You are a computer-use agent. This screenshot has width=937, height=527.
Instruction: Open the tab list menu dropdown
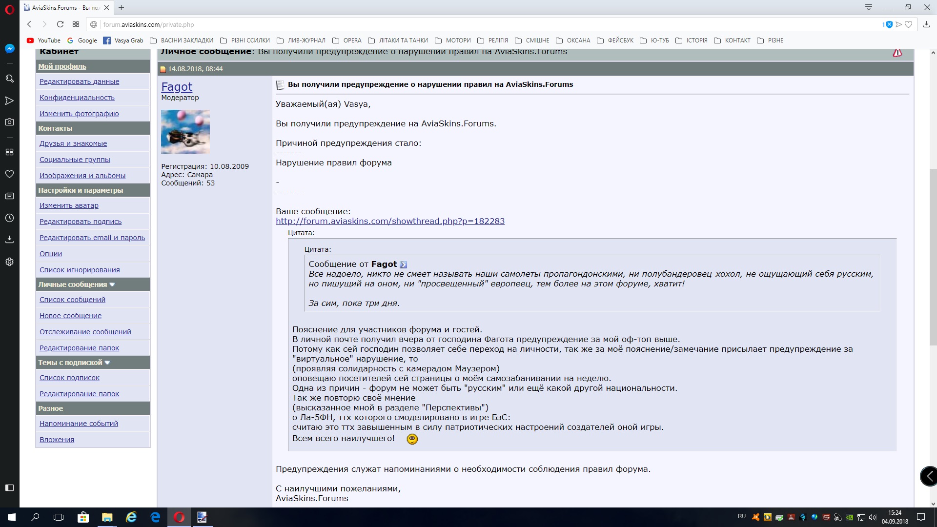click(x=869, y=7)
